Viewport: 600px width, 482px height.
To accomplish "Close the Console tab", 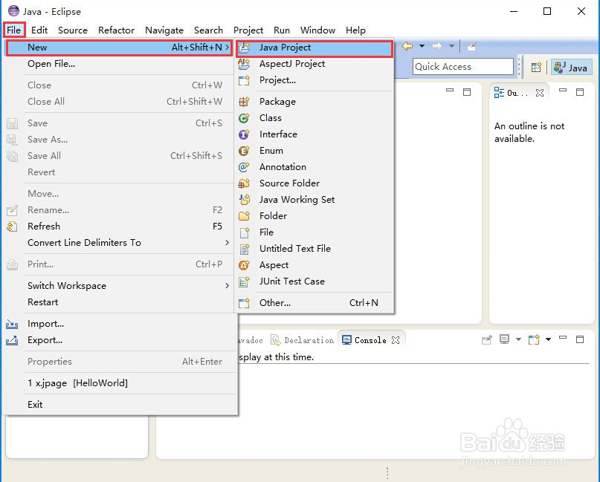I will click(396, 340).
